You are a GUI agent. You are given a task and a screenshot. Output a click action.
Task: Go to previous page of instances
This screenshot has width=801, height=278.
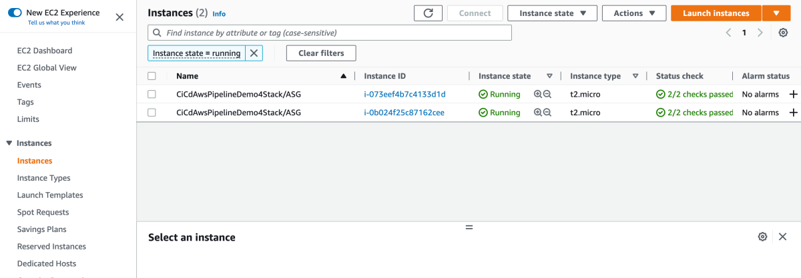(x=729, y=33)
